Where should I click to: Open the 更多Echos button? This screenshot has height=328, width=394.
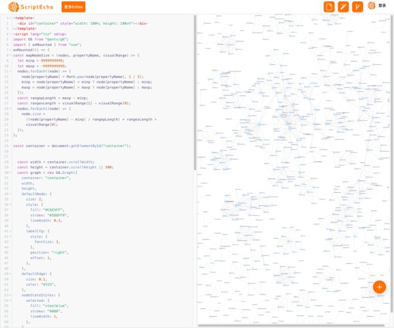74,7
